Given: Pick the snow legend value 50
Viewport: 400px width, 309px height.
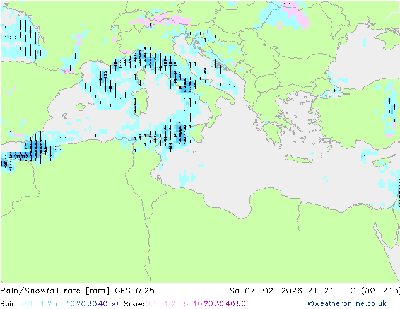Looking at the screenshot, I should (x=241, y=304).
